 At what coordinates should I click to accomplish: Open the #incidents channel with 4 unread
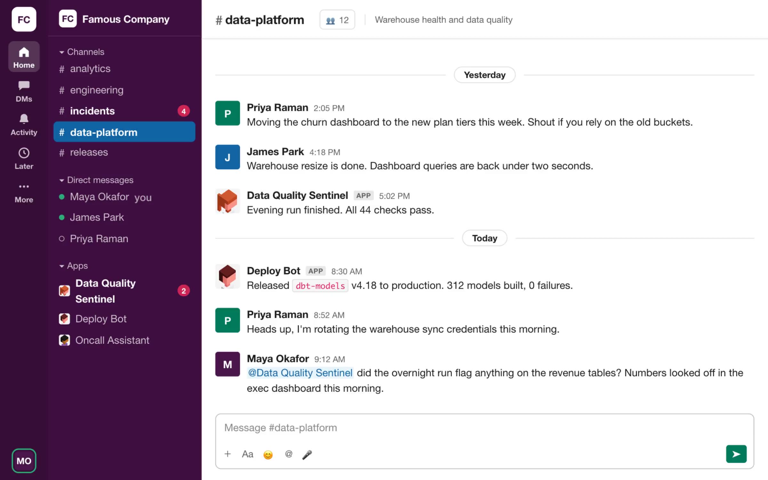click(x=124, y=111)
